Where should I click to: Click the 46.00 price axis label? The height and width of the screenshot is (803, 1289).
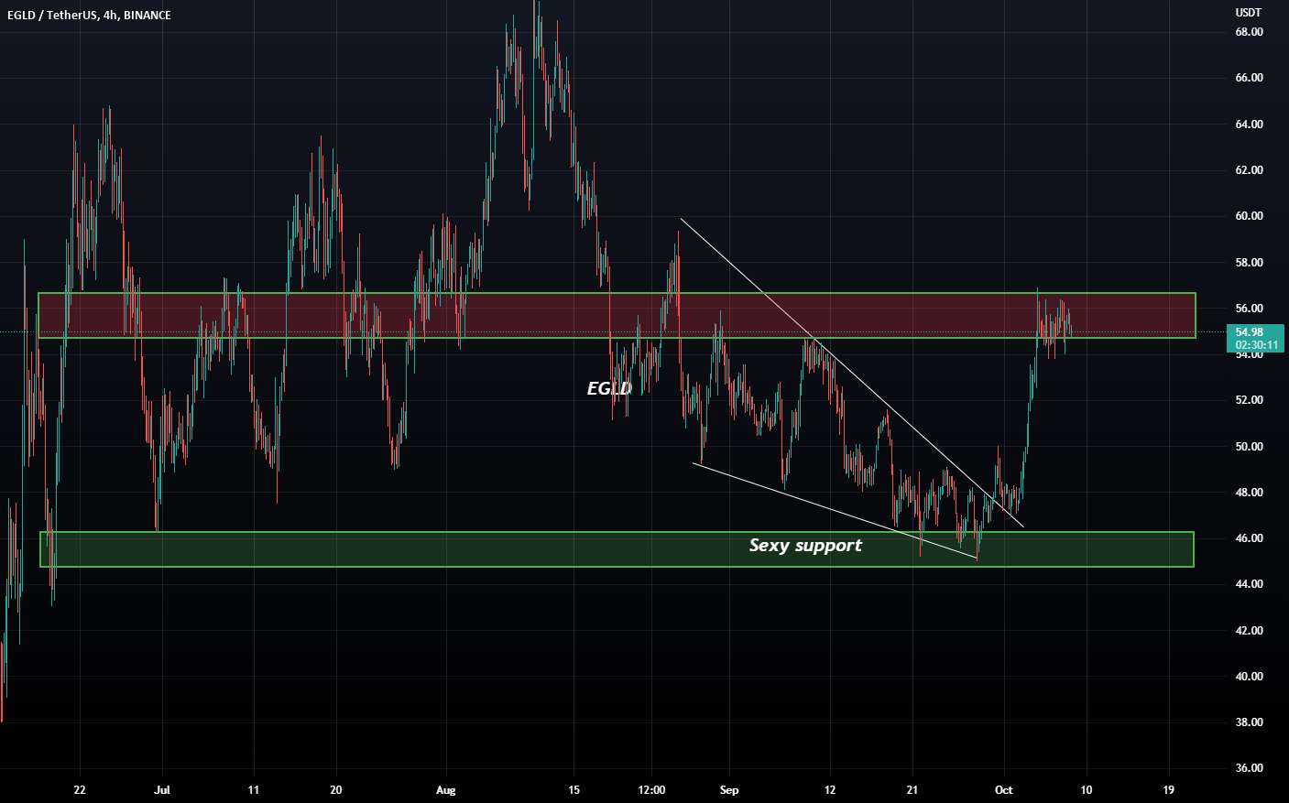click(1249, 538)
